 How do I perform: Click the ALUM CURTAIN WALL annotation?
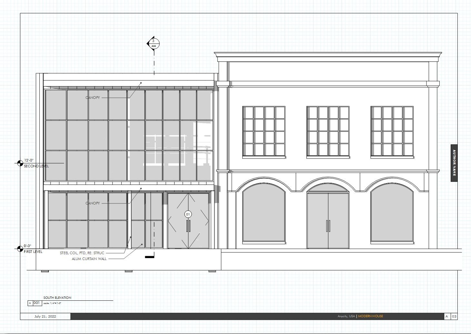point(89,259)
